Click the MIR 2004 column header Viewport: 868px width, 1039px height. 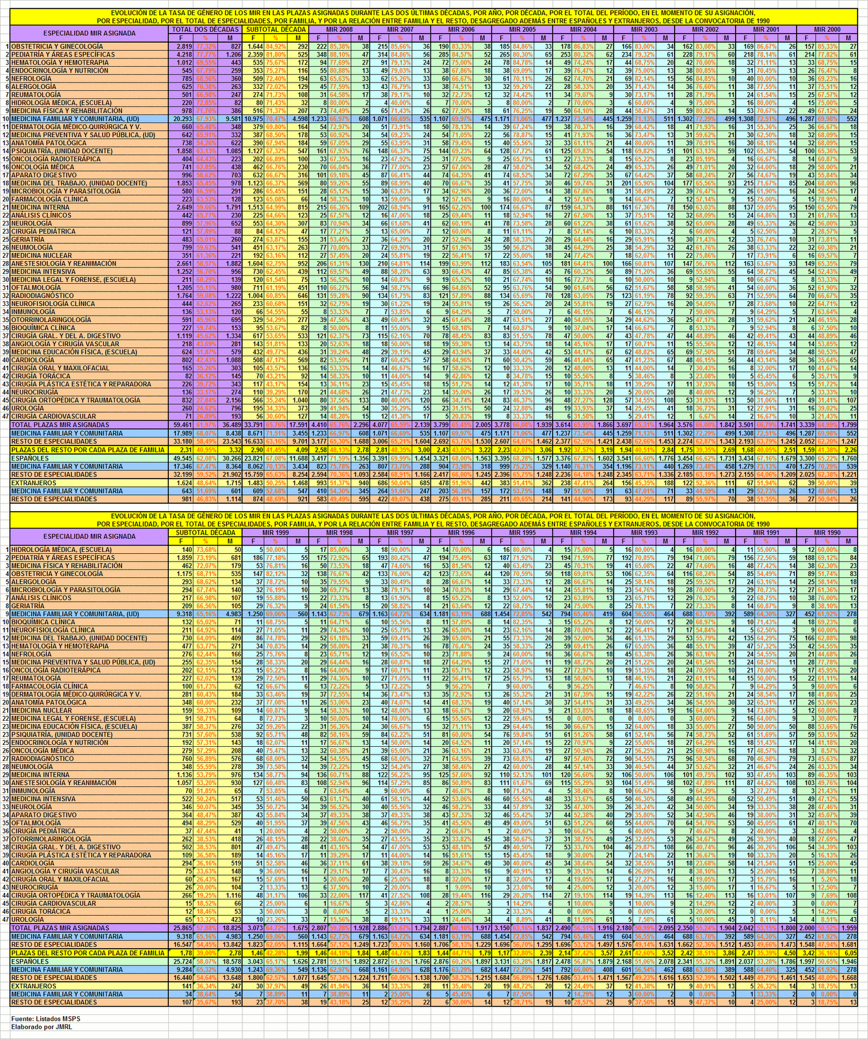pyautogui.click(x=584, y=29)
